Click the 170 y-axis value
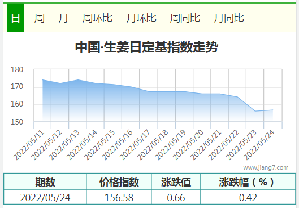 pyautogui.click(x=17, y=87)
